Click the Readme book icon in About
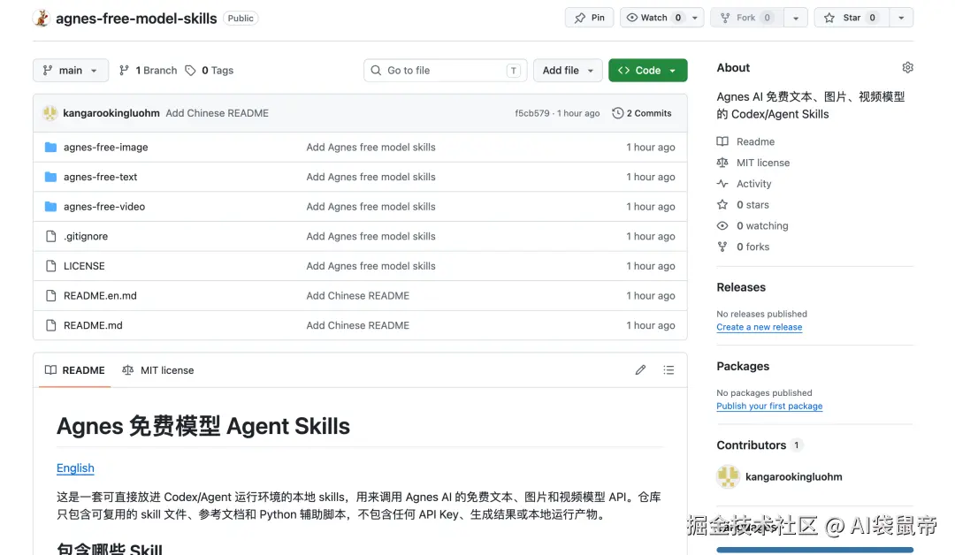The height and width of the screenshot is (555, 955). pyautogui.click(x=722, y=141)
